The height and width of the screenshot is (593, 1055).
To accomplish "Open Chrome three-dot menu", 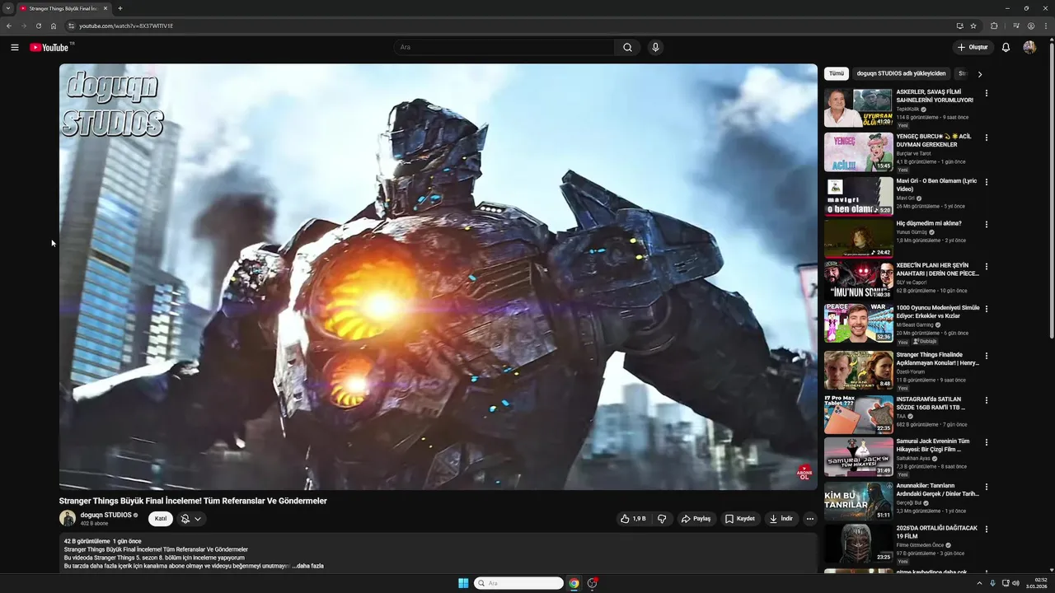I will (x=1045, y=26).
